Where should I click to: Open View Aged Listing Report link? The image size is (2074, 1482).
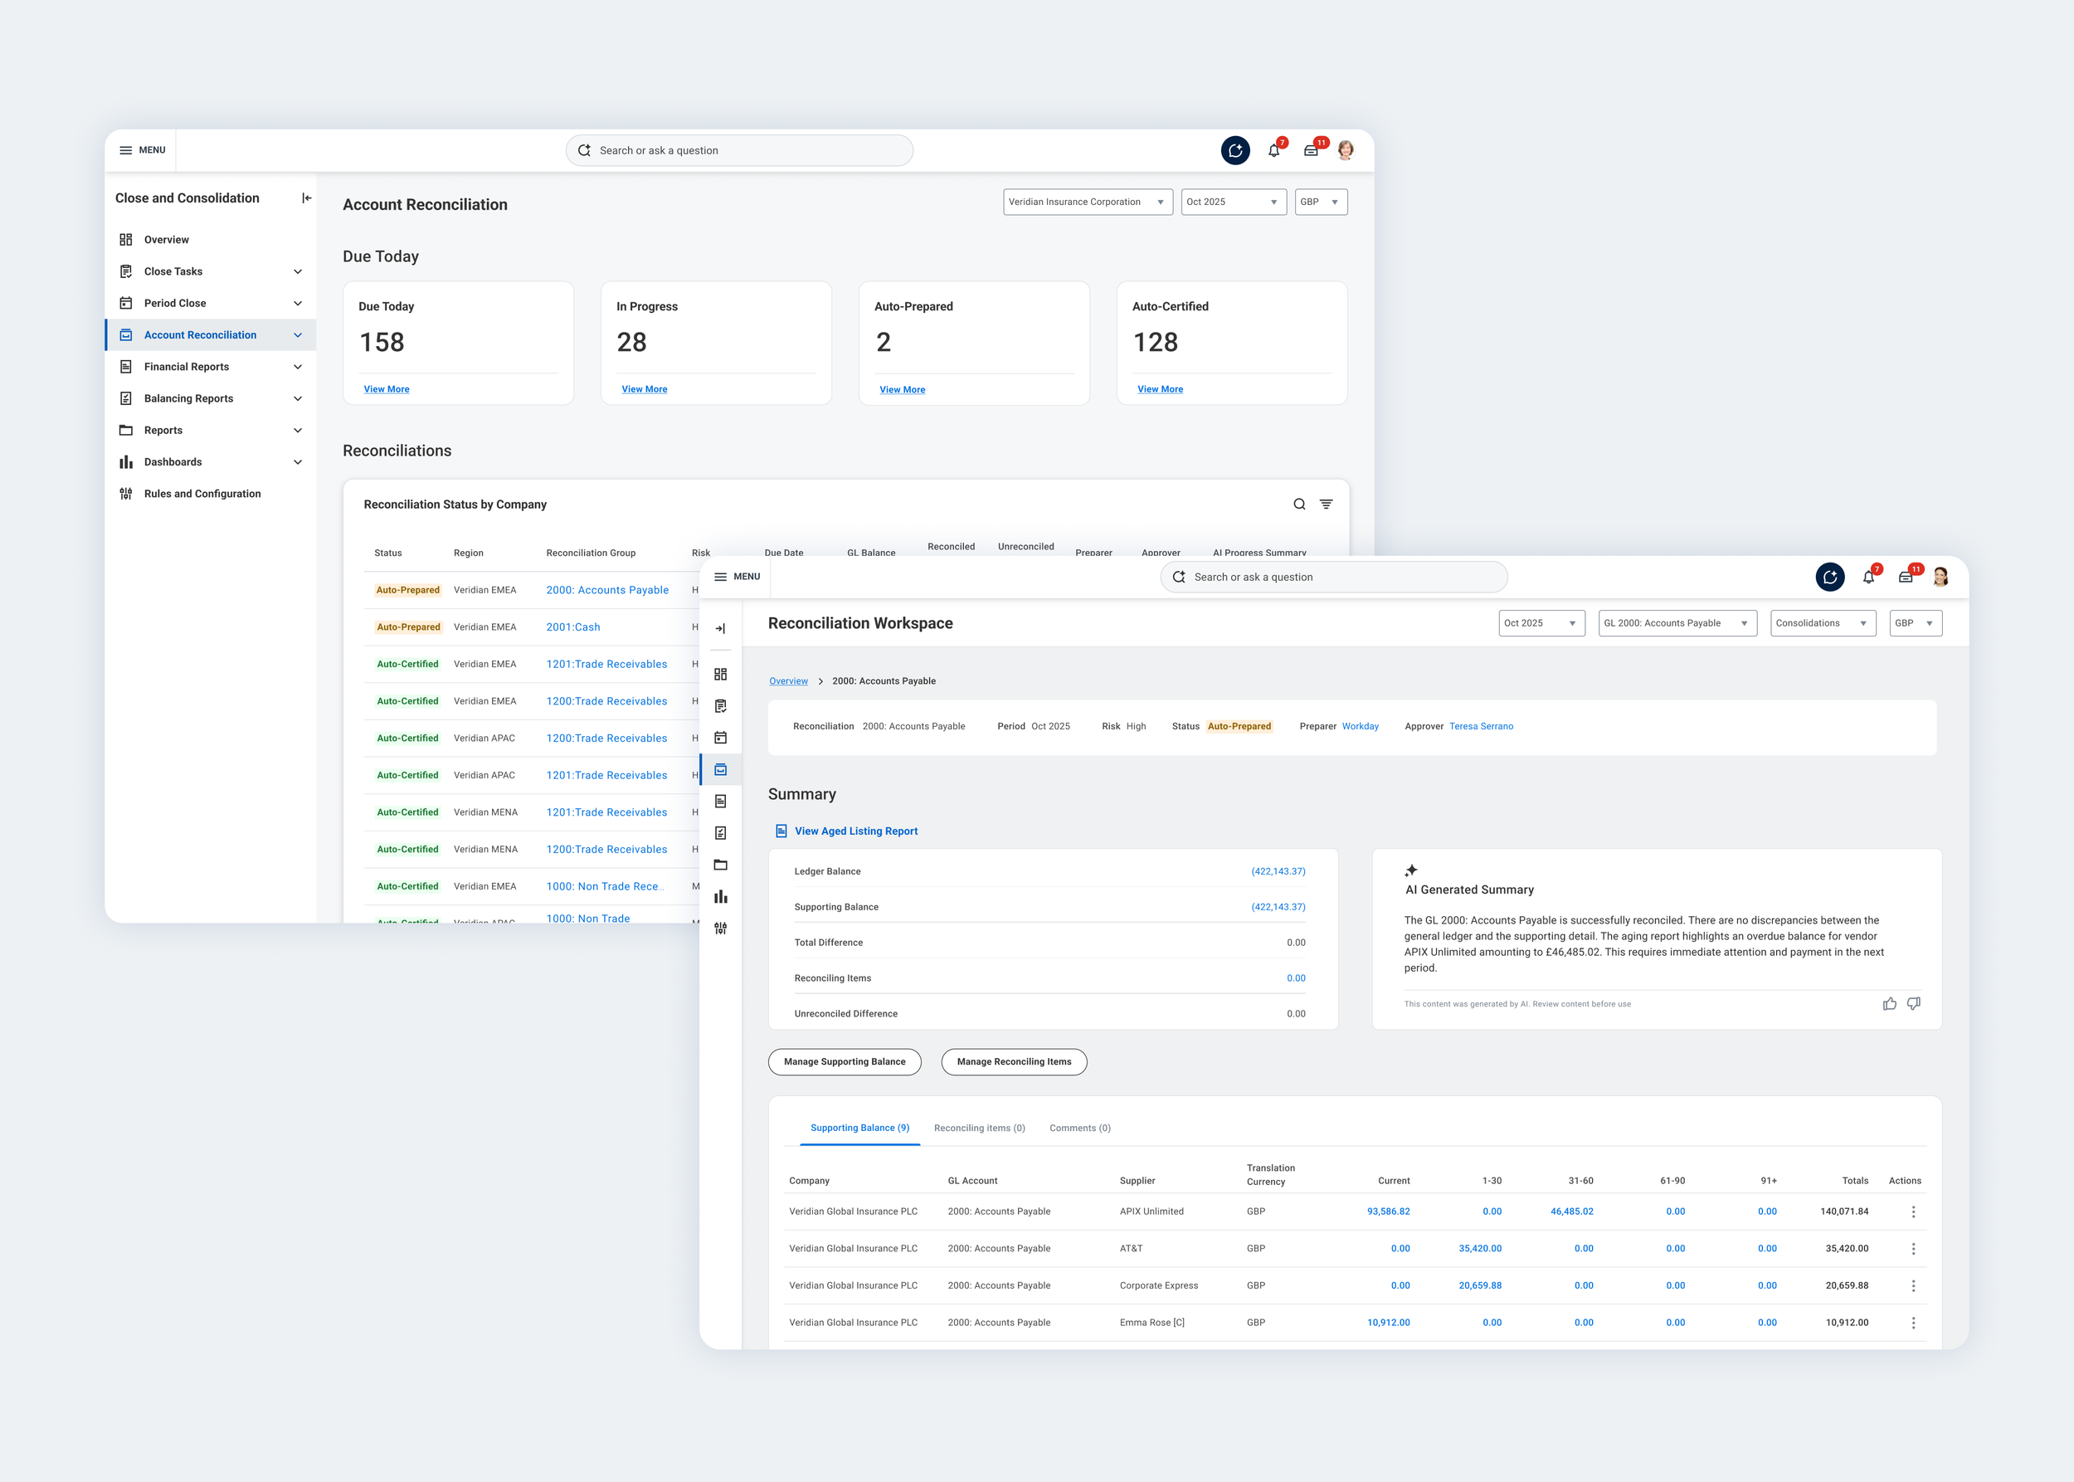point(855,831)
